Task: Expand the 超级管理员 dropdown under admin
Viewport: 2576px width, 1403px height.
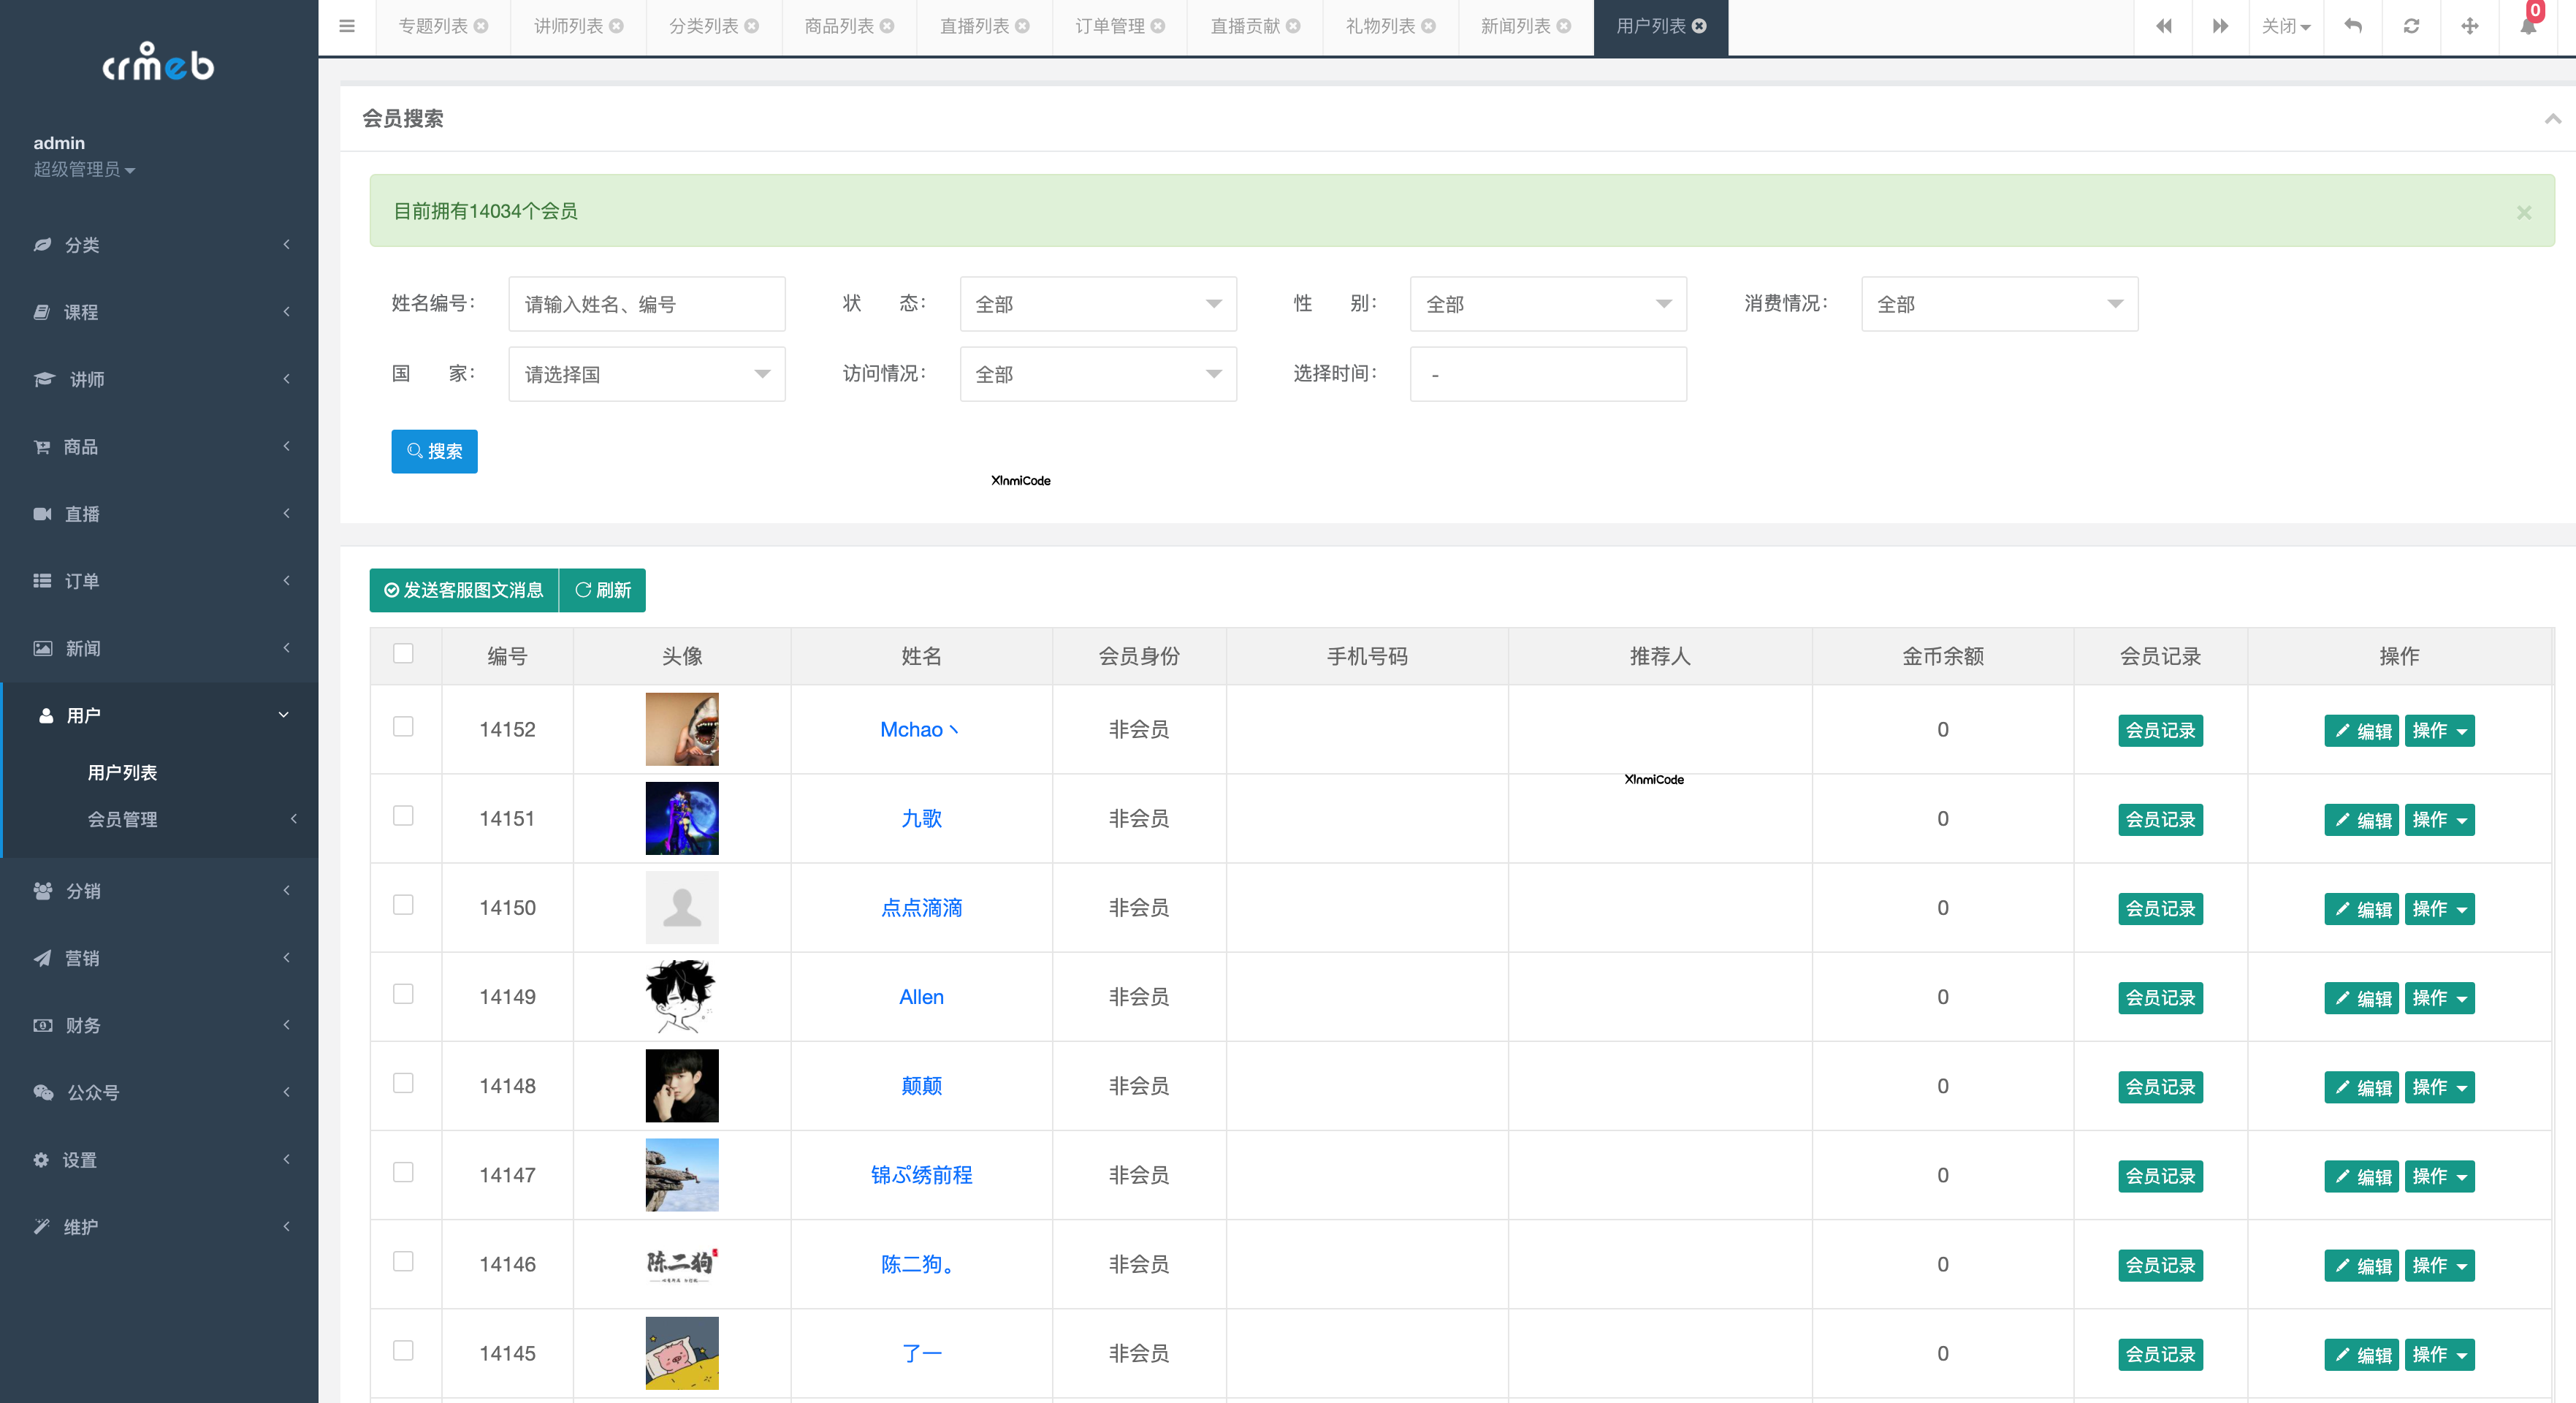Action: click(85, 170)
